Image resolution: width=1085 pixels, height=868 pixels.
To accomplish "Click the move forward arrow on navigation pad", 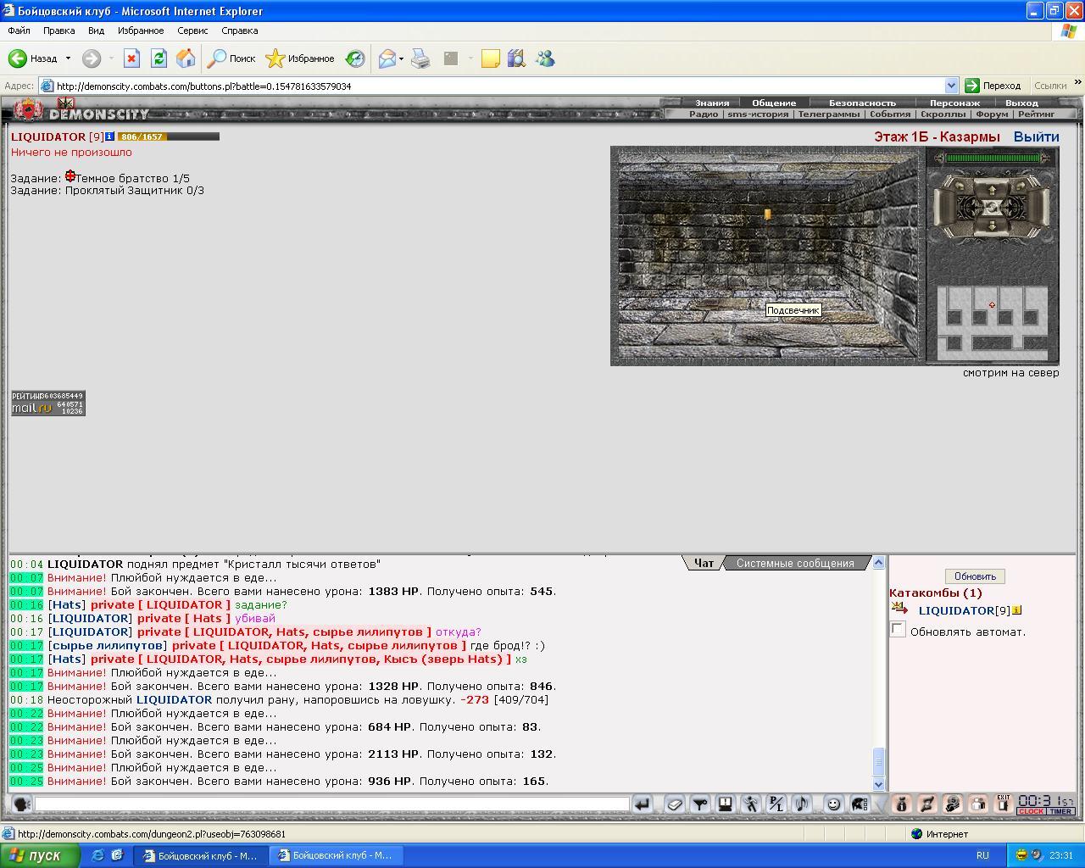I will click(x=992, y=188).
